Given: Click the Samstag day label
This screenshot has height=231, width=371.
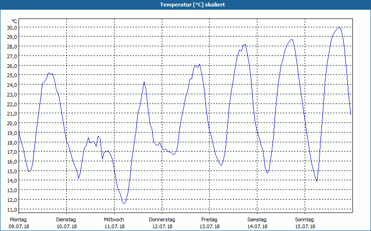Looking at the screenshot, I should [257, 220].
